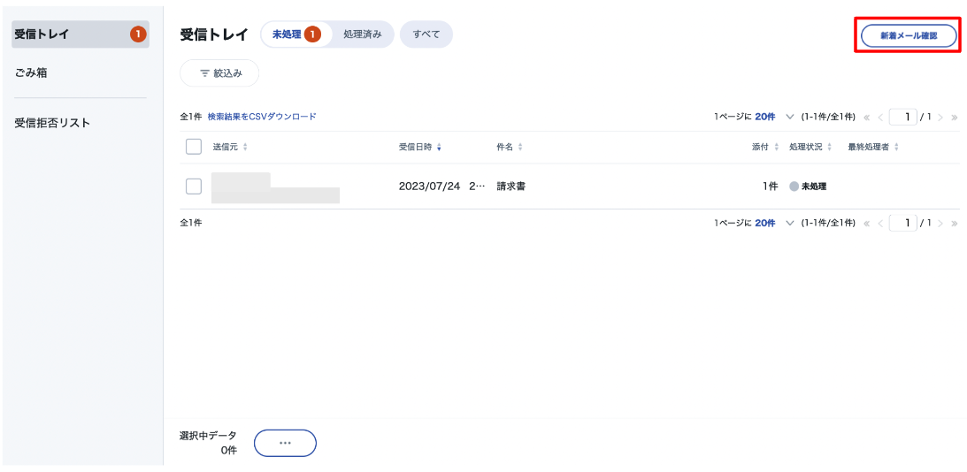Switch to the 処理済み tab
Screen dimensions: 967x472
click(362, 34)
